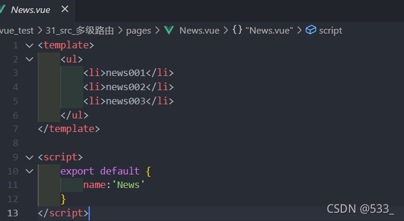Viewport: 404px width, 221px height.
Task: Place cursor on news002 list item text
Action: click(x=126, y=87)
